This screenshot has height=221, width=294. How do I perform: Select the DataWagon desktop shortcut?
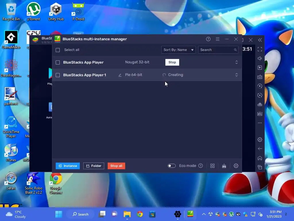point(11,68)
